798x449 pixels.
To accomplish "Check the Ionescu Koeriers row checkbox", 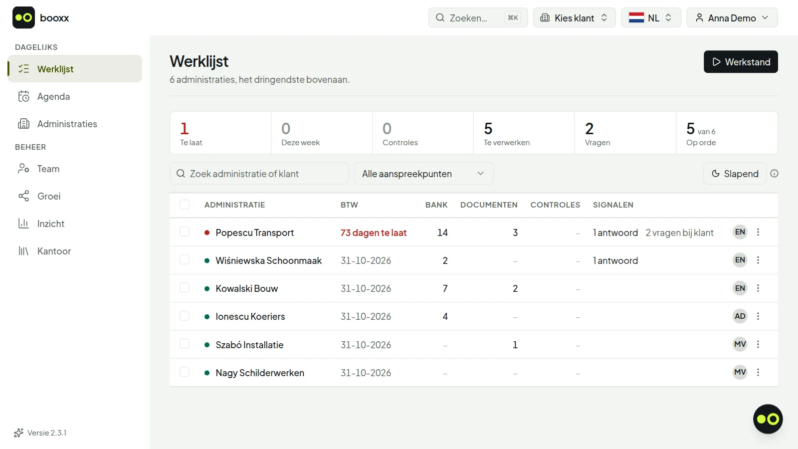I will tap(185, 315).
